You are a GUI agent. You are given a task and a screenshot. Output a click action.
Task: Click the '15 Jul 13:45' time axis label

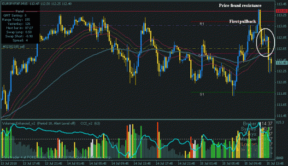click(275, 163)
